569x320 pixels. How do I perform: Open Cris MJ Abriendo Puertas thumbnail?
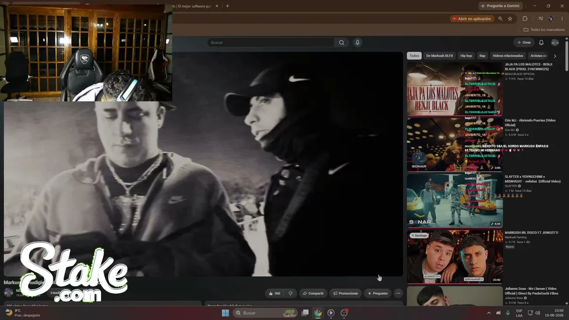pyautogui.click(x=455, y=145)
